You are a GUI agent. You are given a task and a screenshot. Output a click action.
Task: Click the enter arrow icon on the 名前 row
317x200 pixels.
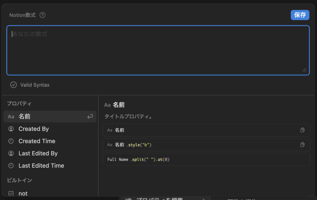pyautogui.click(x=90, y=116)
